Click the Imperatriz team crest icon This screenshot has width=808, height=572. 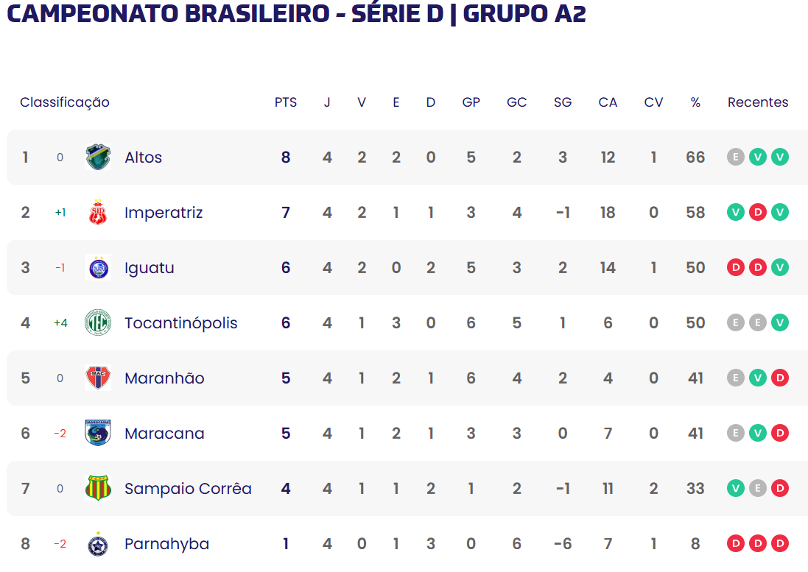coord(98,213)
